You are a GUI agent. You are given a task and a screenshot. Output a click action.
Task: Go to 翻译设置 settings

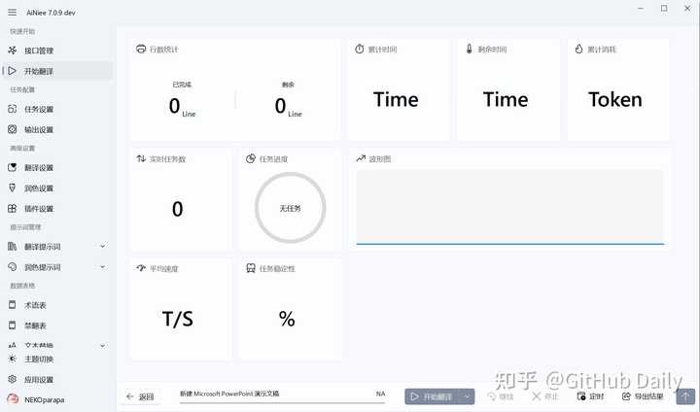click(39, 168)
